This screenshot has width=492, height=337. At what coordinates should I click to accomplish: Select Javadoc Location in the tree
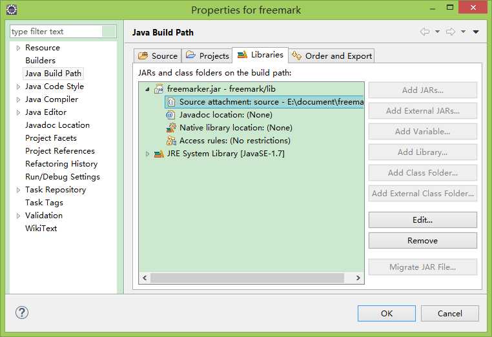(57, 125)
